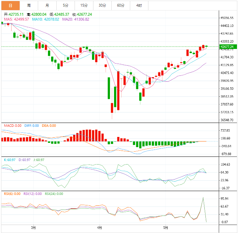
Task: Click the current price tag 42677.24
Action: click(227, 46)
